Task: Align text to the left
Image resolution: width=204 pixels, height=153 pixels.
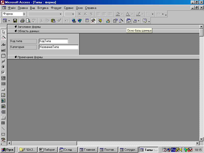Action: point(98,14)
